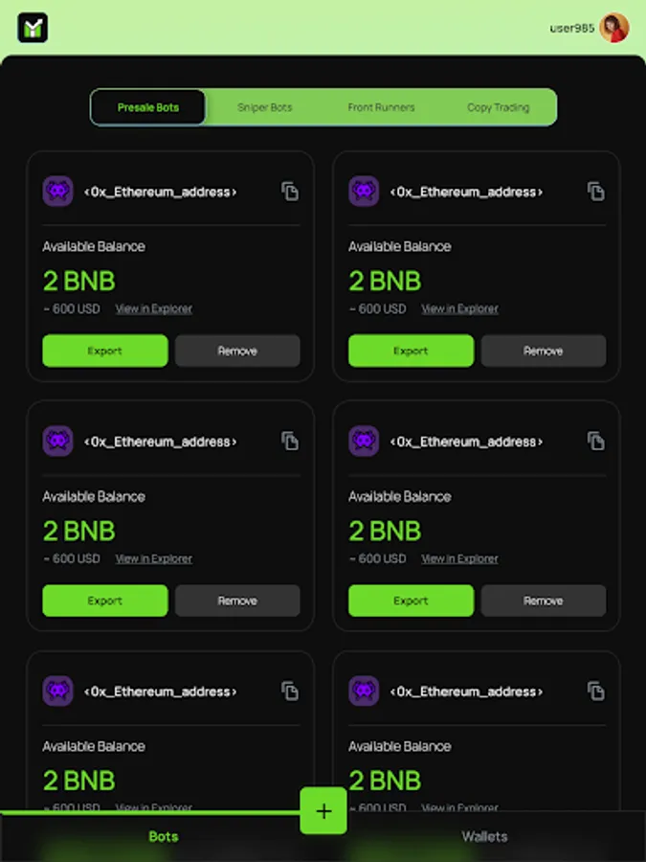Switch to the Front Runners tab
Viewport: 646px width, 862px height.
click(381, 107)
